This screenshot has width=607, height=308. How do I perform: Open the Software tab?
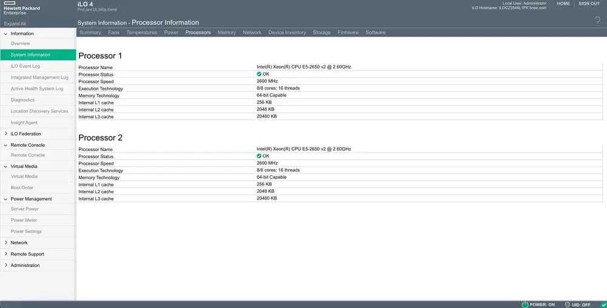376,33
